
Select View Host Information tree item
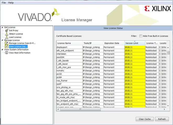pyautogui.click(x=20, y=53)
